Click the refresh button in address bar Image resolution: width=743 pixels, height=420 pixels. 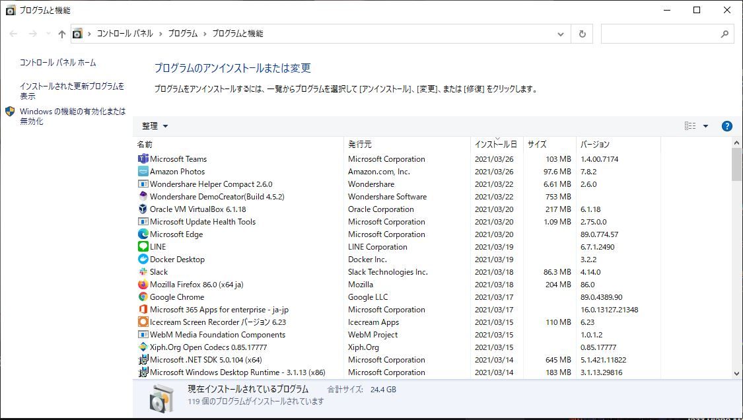tap(583, 34)
